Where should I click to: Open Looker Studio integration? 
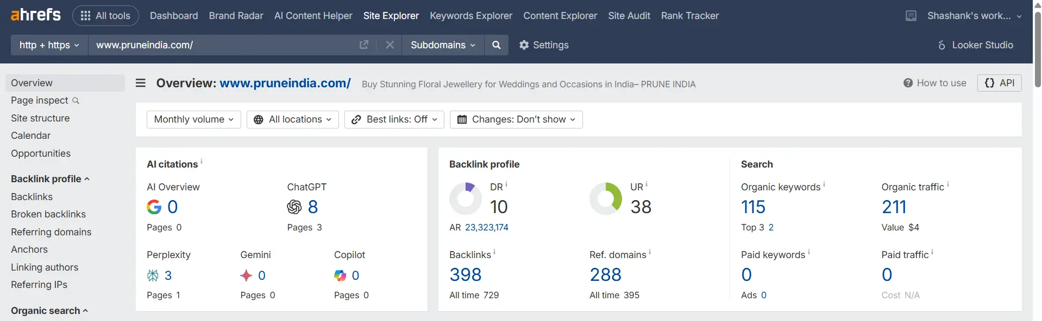[x=975, y=45]
